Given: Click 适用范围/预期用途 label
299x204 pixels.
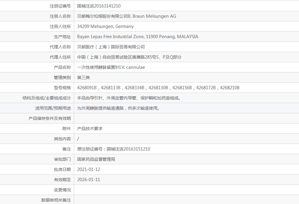Looking at the screenshot, I should [x=53, y=108].
